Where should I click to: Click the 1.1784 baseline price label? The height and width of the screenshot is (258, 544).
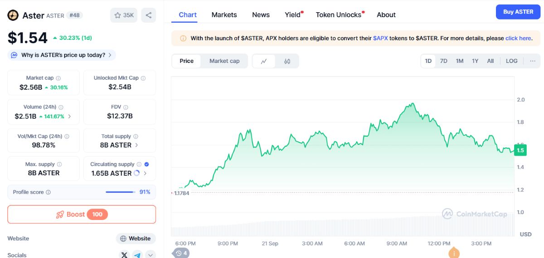[x=181, y=193]
